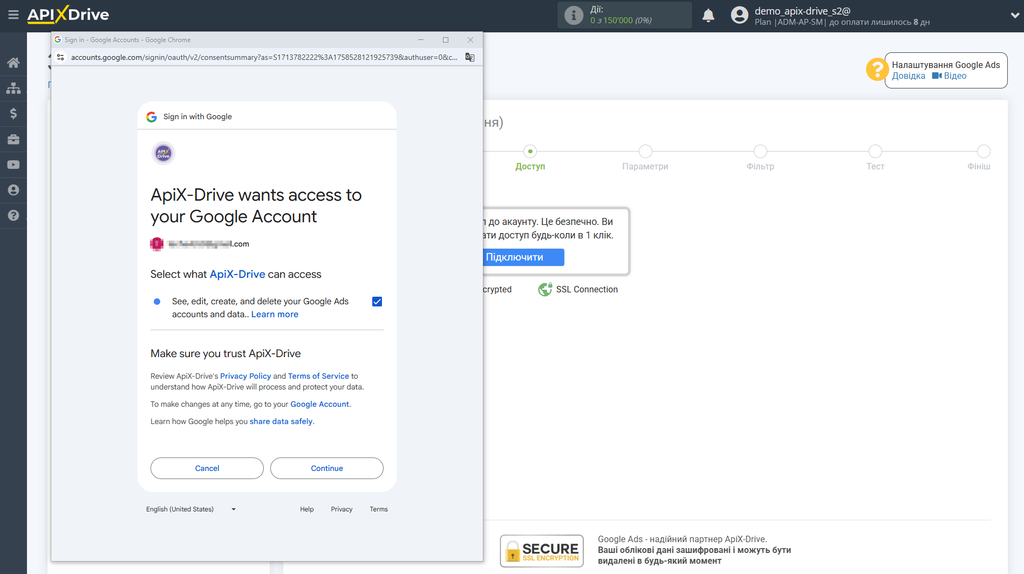The image size is (1024, 574).
Task: Open the hamburger menu in the header
Action: [13, 15]
